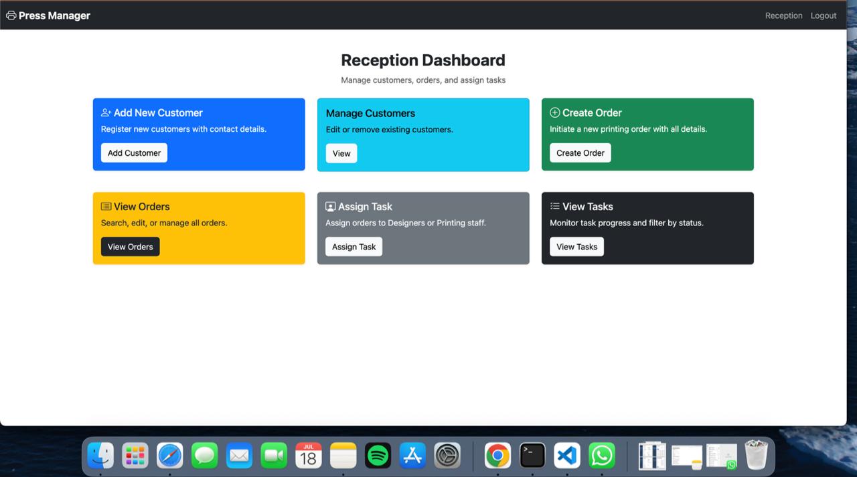Click the Manage Customers card title

point(370,113)
